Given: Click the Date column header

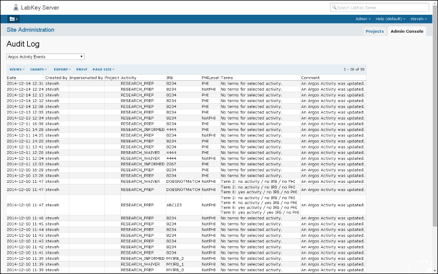Looking at the screenshot, I should coord(11,78).
